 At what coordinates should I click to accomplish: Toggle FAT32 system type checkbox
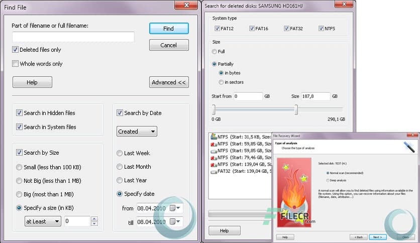pos(286,29)
